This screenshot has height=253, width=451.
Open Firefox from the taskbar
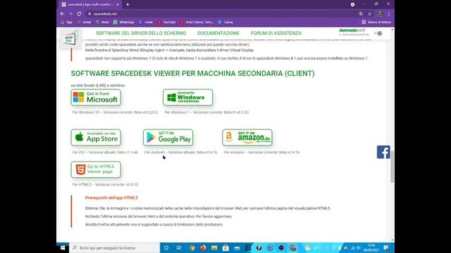[203, 247]
